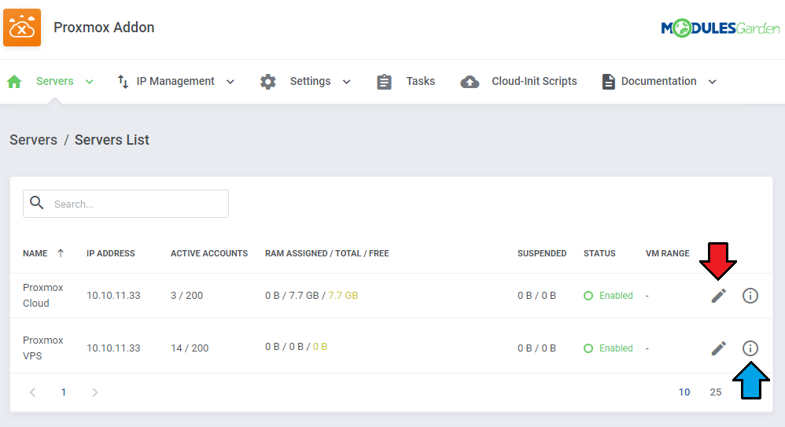Screen dimensions: 785x427
Task: Open the Servers menu
Action: pyautogui.click(x=54, y=81)
